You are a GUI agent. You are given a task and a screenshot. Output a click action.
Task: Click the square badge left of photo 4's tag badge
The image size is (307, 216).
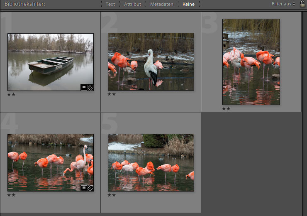tap(84, 188)
